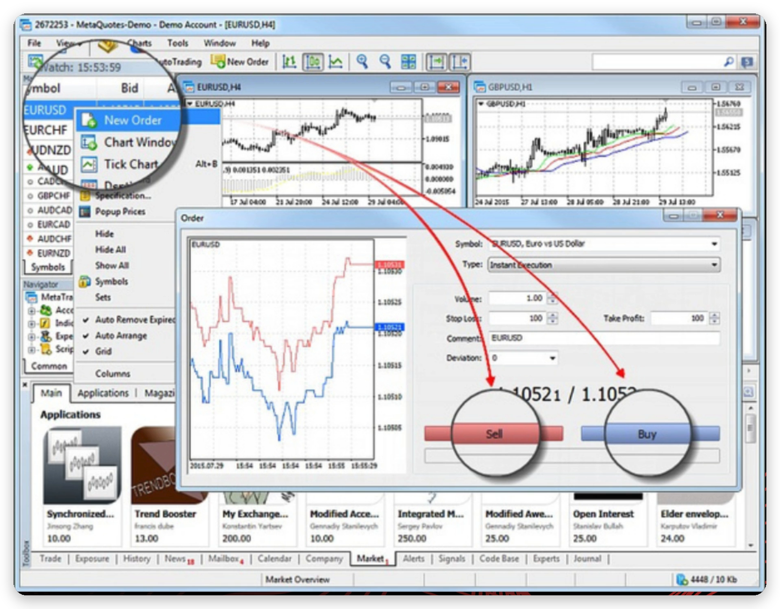Toggle chart shift toolbar icon
Viewport: 780px width, 609px height.
(x=460, y=62)
